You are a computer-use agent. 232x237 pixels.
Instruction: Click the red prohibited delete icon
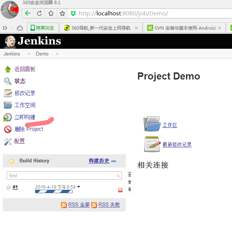[8, 129]
